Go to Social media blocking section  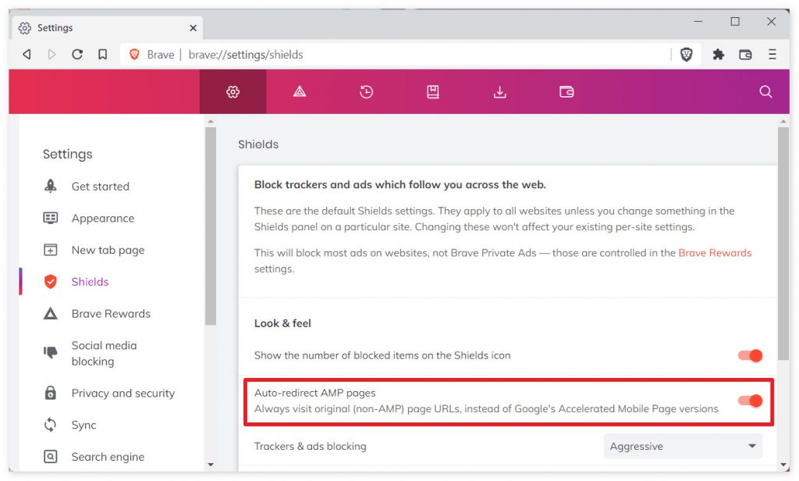pyautogui.click(x=104, y=354)
